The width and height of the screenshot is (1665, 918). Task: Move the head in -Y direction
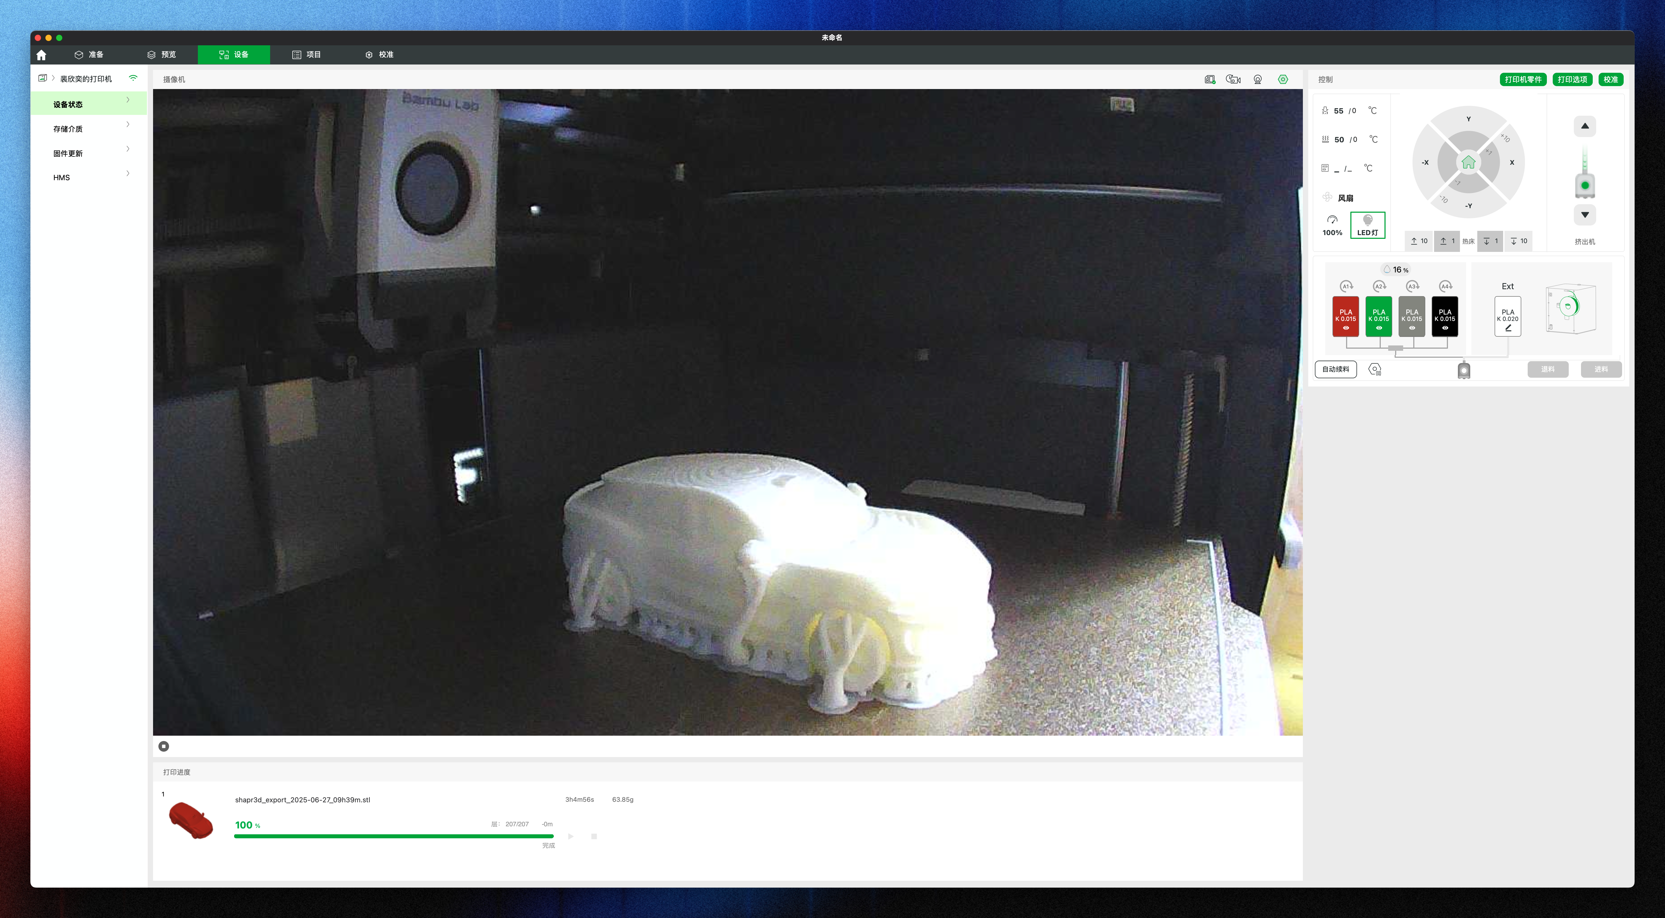coord(1468,206)
